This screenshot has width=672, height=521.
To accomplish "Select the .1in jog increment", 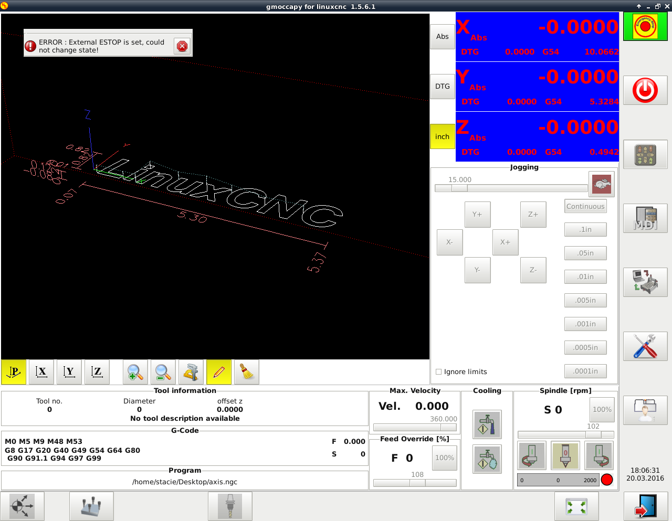I will coord(586,230).
